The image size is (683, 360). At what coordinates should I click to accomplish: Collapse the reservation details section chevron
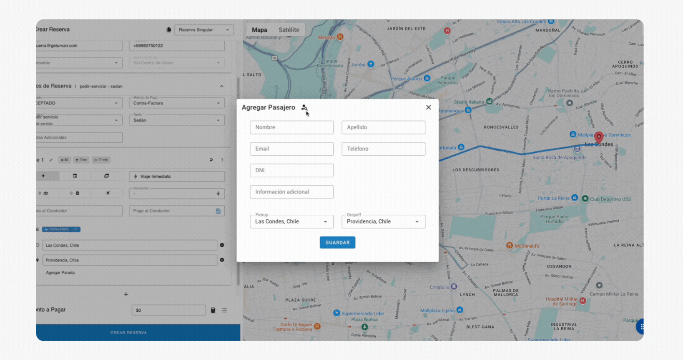(221, 86)
